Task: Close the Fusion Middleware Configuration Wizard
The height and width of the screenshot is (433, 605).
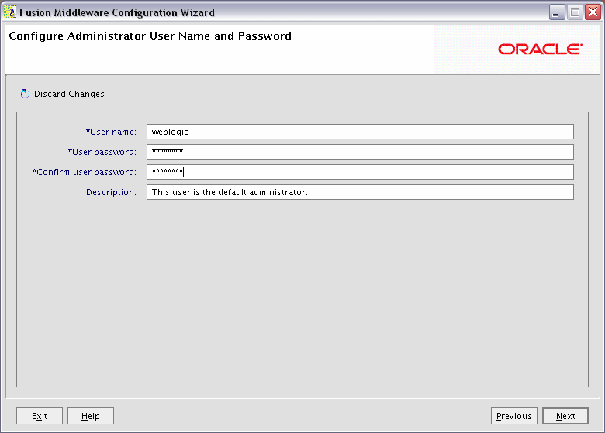Action: pos(593,12)
